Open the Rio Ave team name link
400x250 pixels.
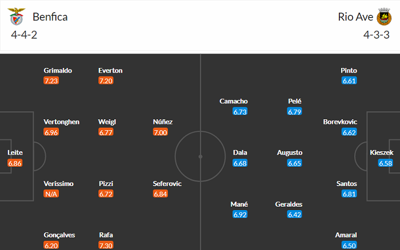[355, 17]
